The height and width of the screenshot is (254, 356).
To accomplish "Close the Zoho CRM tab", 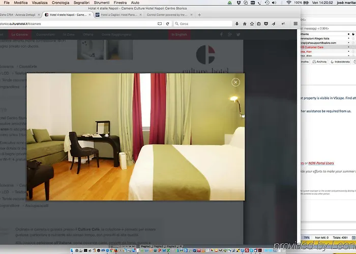I will [x=39, y=15].
